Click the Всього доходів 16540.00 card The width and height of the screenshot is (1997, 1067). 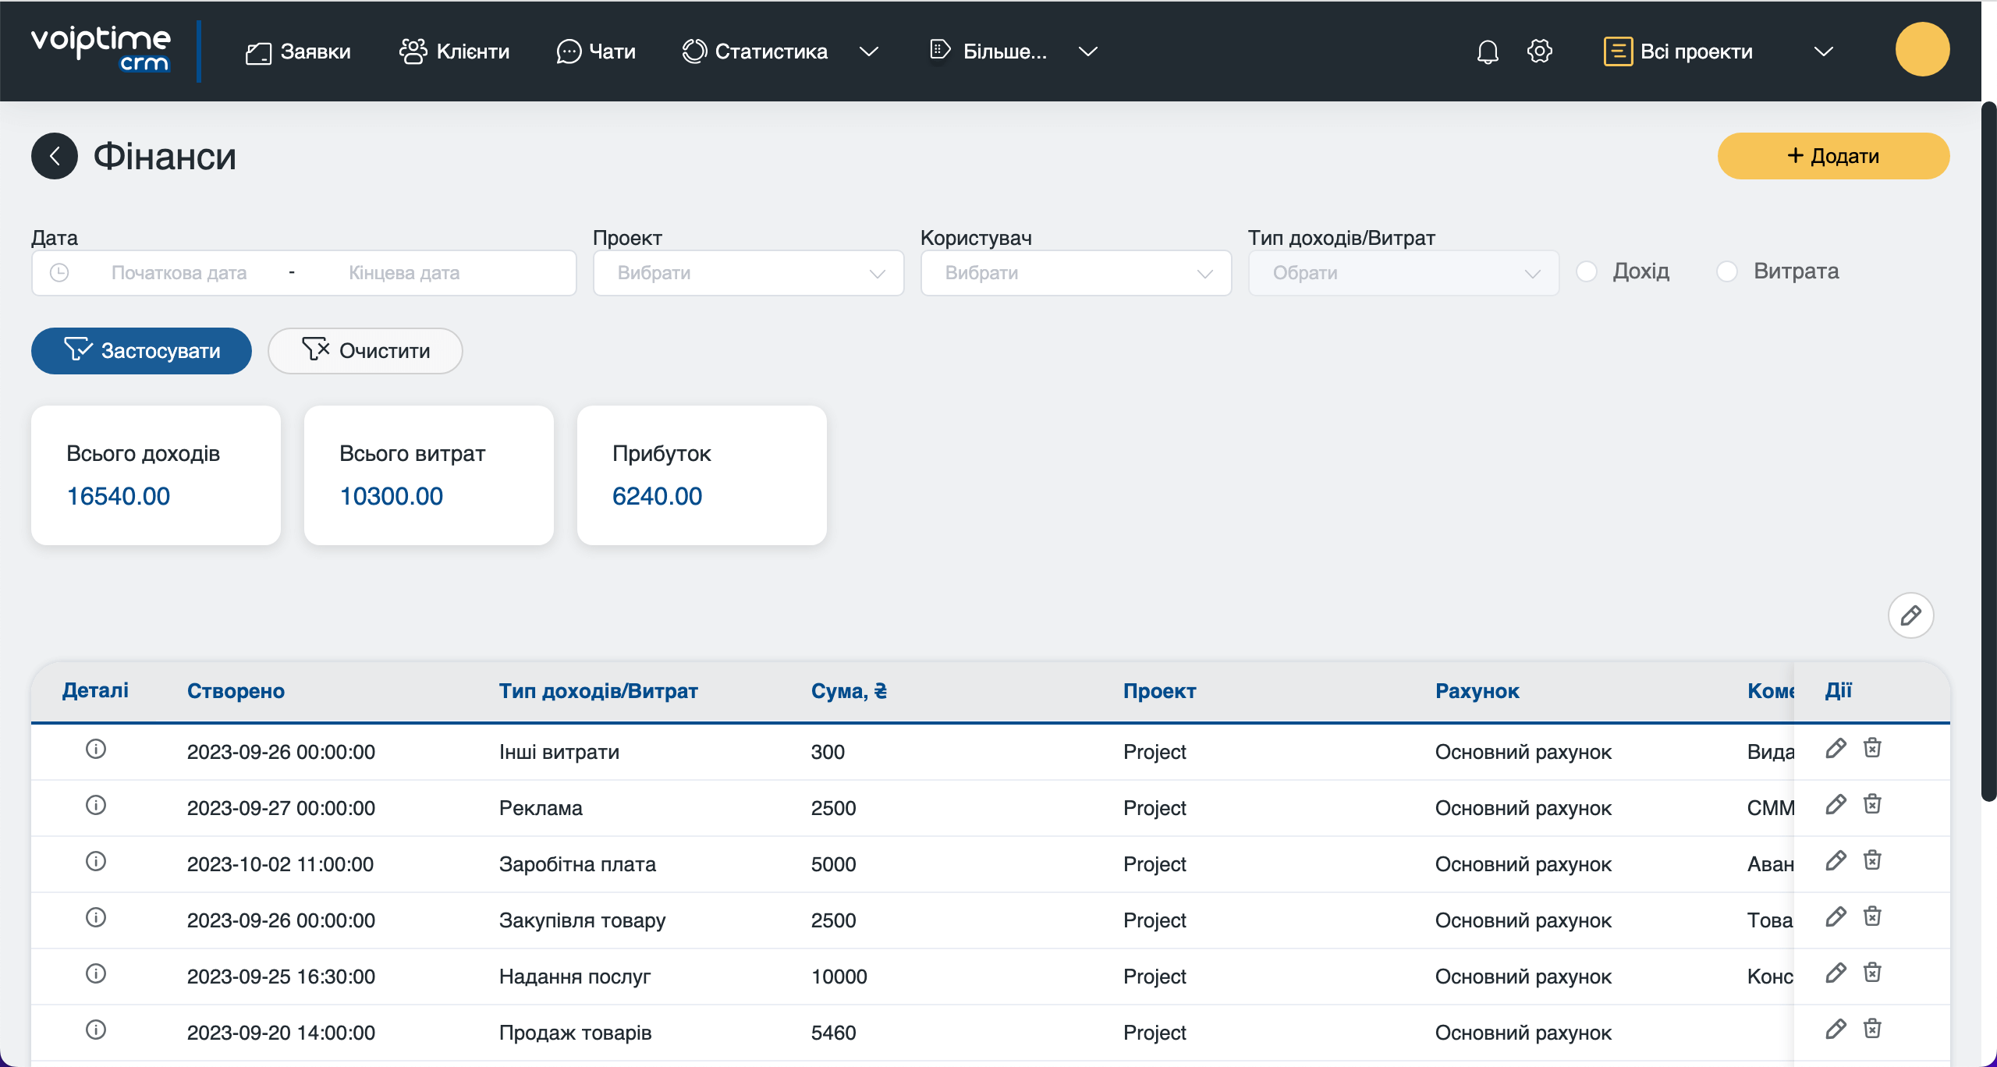[156, 475]
